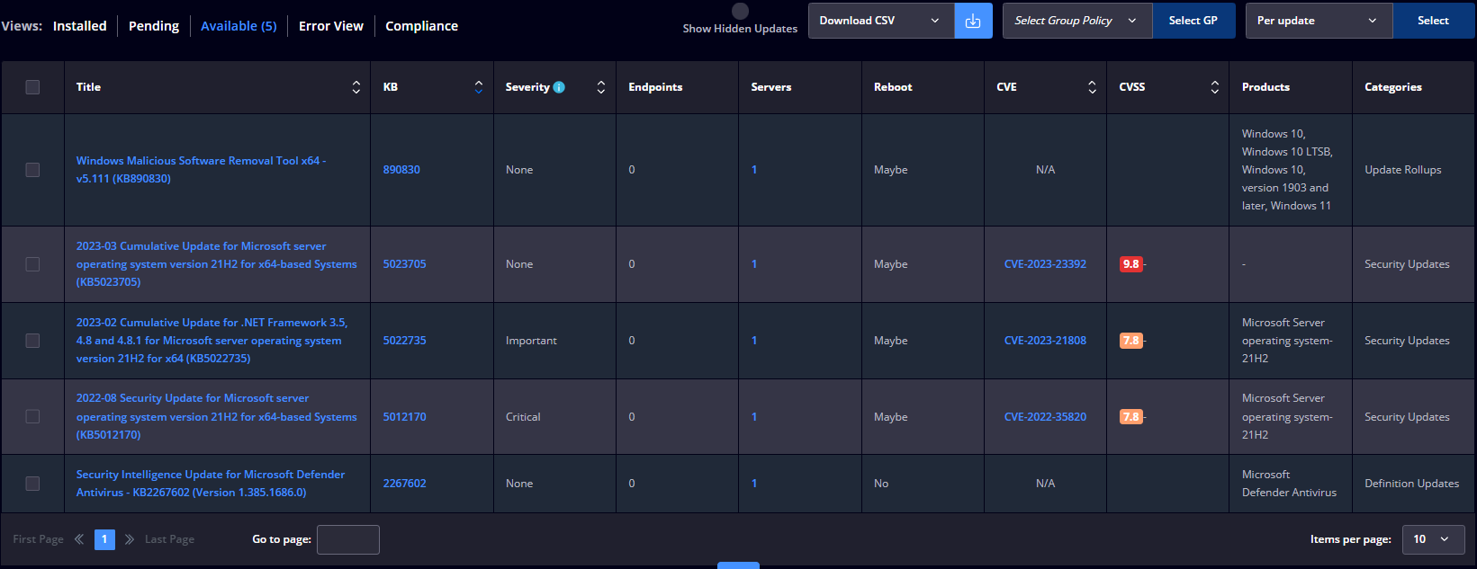Click the Go to page input field
This screenshot has height=569, width=1477.
[x=348, y=539]
